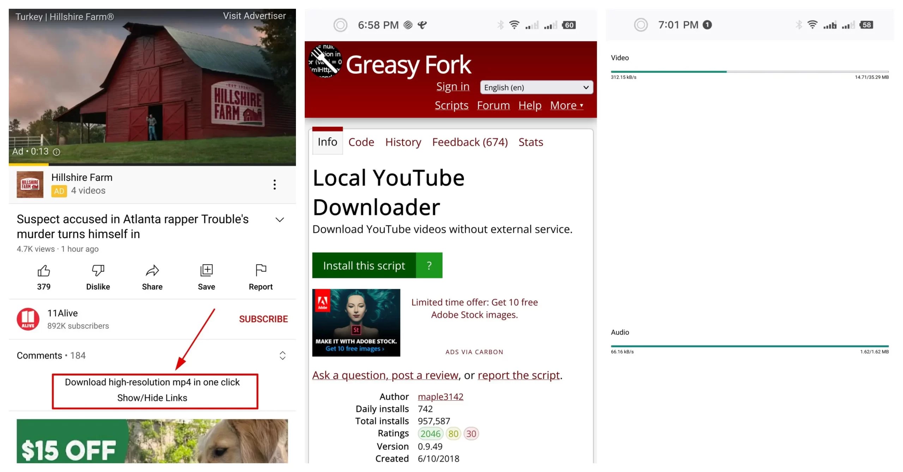Click the Video download progress bar

pyautogui.click(x=750, y=72)
